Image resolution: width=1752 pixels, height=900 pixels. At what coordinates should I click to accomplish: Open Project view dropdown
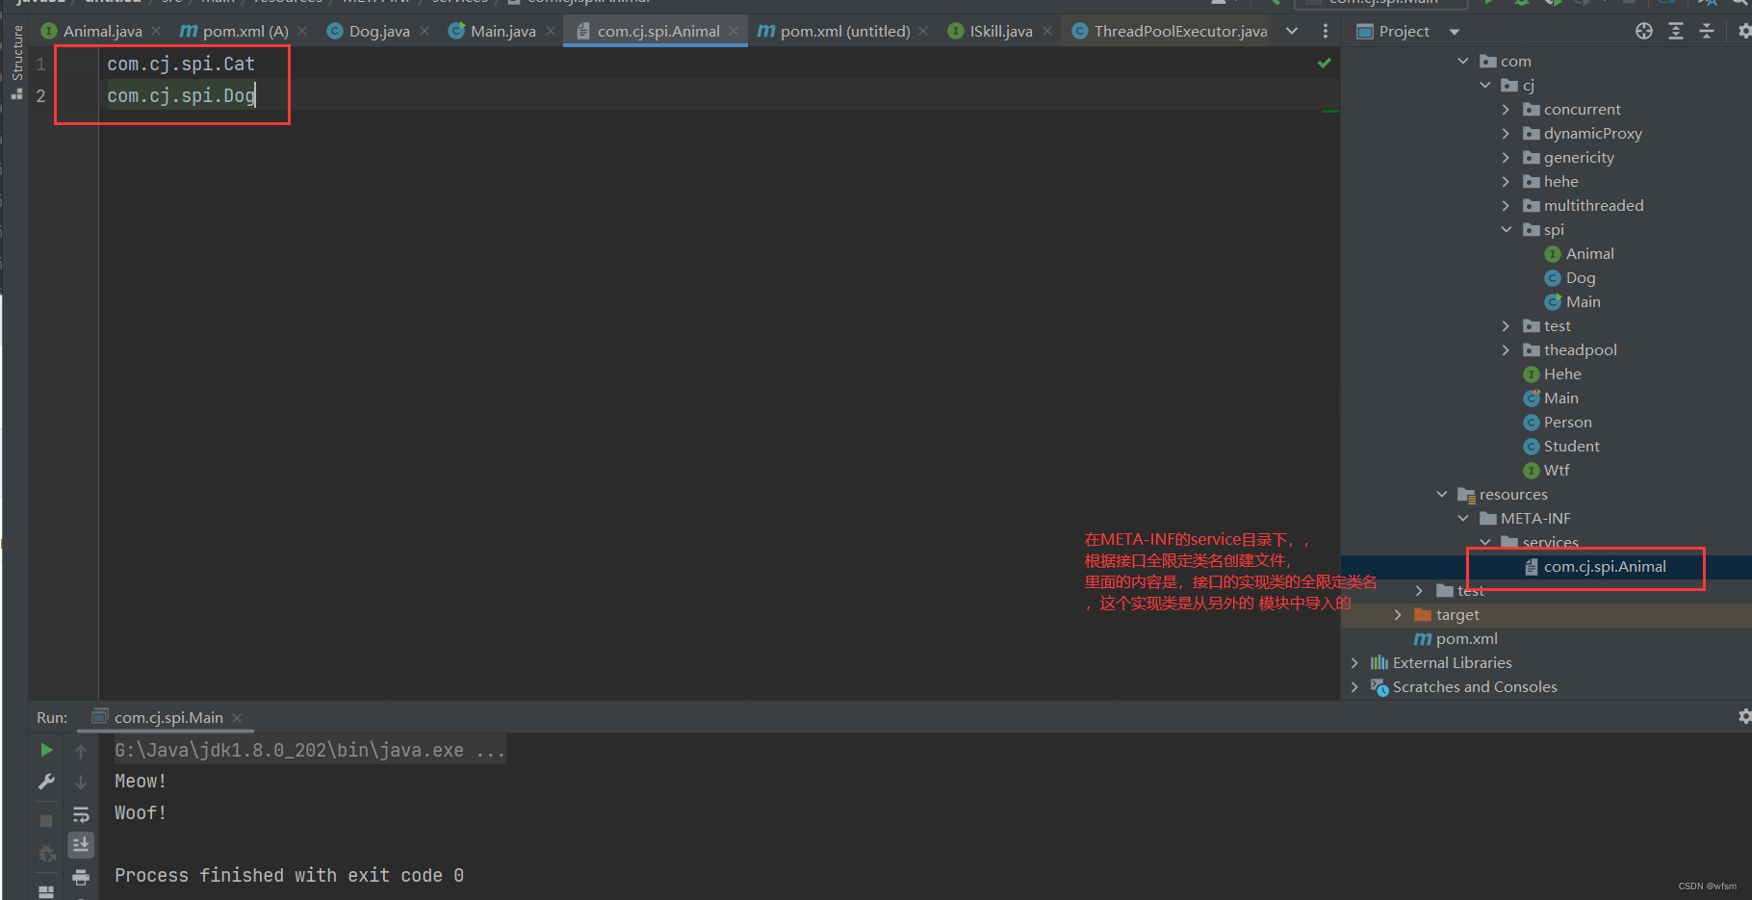tap(1455, 32)
